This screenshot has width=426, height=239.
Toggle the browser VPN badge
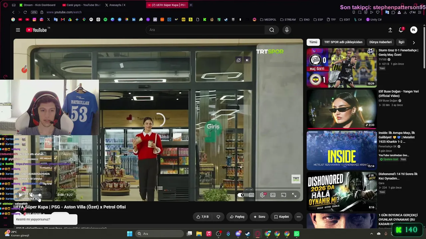pyautogui.click(x=34, y=12)
